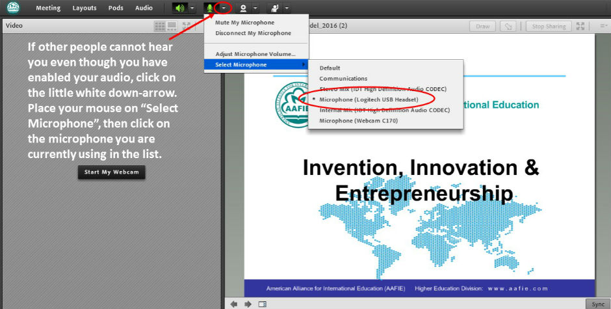Open the Pods menu
Viewport: 611px width, 309px height.
[x=116, y=8]
